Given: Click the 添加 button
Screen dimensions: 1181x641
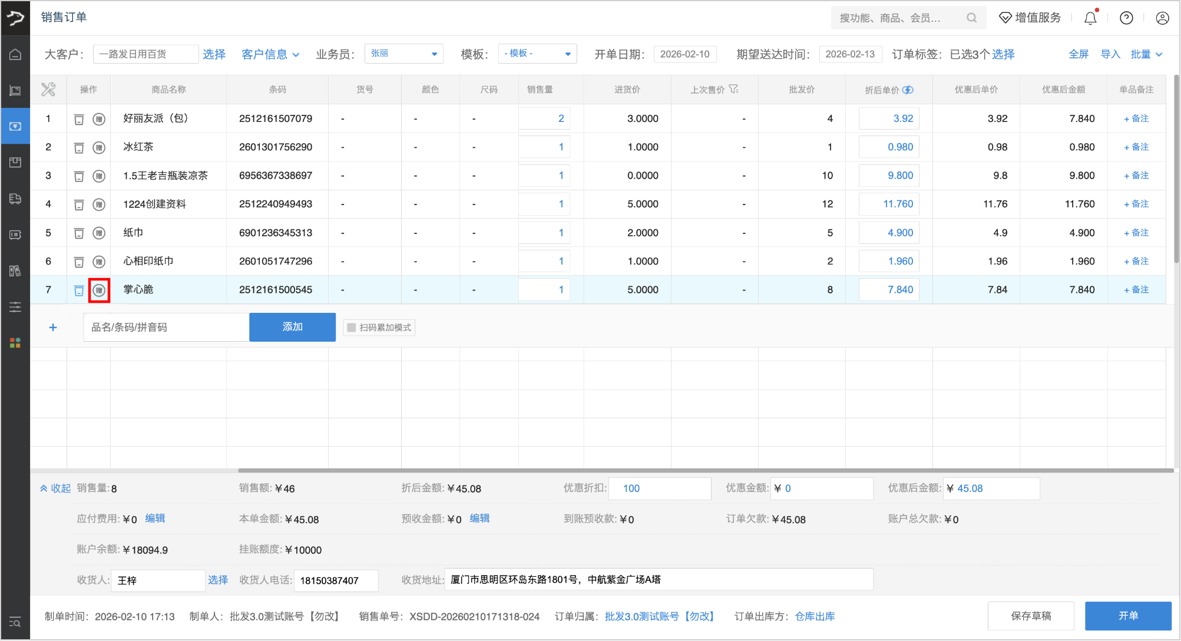Looking at the screenshot, I should click(x=292, y=327).
